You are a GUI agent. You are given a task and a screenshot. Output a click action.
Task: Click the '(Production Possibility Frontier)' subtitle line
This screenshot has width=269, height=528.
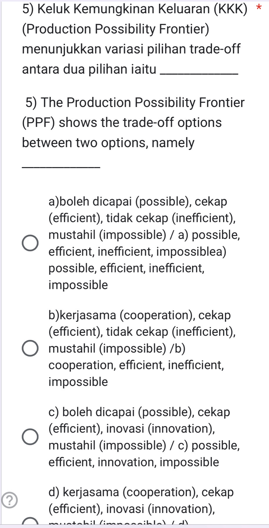115,29
